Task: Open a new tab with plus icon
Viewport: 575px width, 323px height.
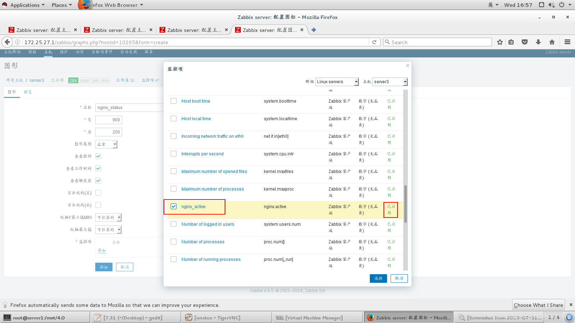Action: (x=314, y=30)
